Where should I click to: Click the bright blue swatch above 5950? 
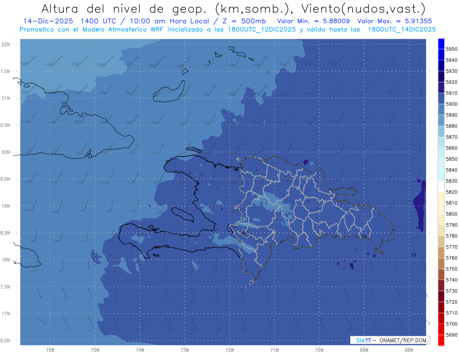(x=441, y=44)
